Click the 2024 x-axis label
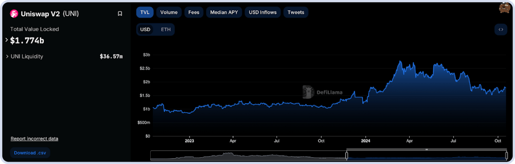The image size is (515, 164). [366, 141]
